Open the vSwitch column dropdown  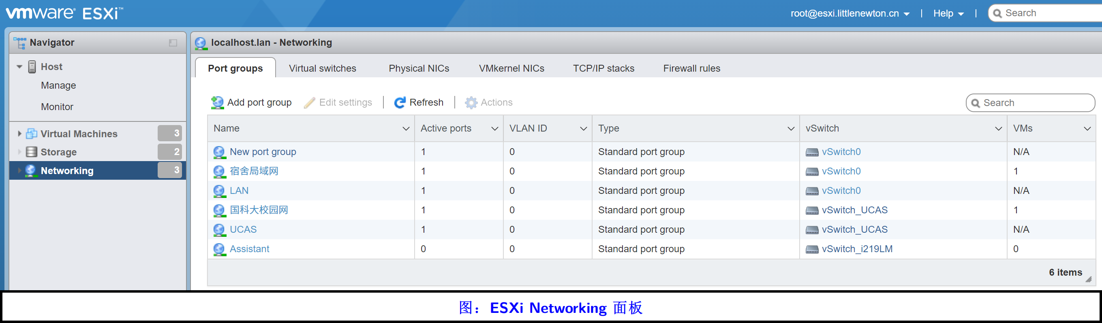(x=998, y=129)
